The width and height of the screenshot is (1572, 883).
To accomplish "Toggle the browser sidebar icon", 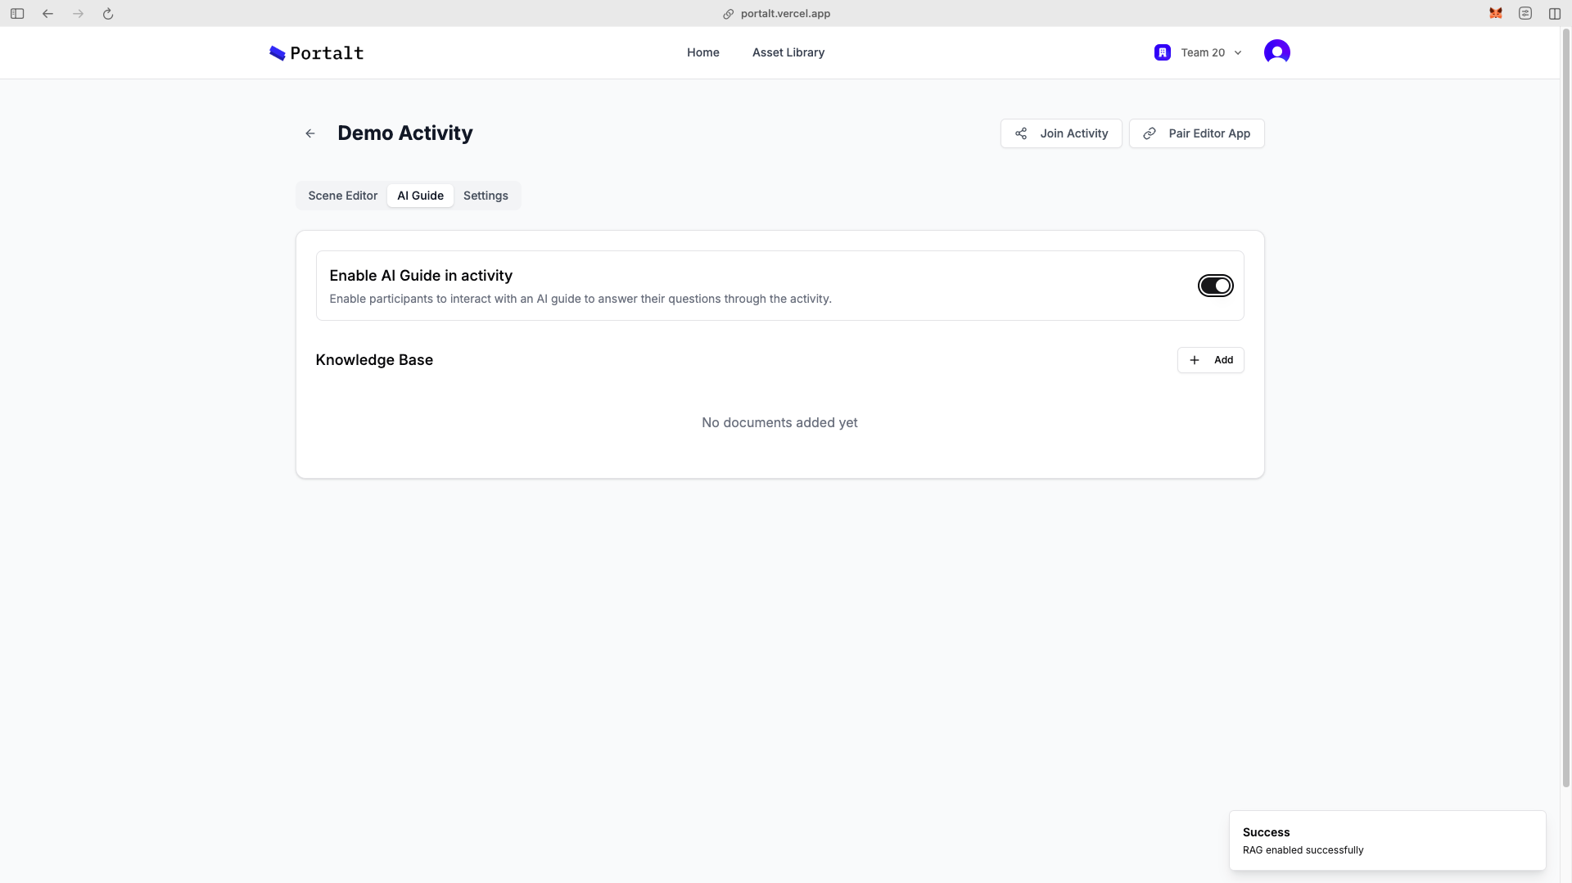I will (x=17, y=14).
